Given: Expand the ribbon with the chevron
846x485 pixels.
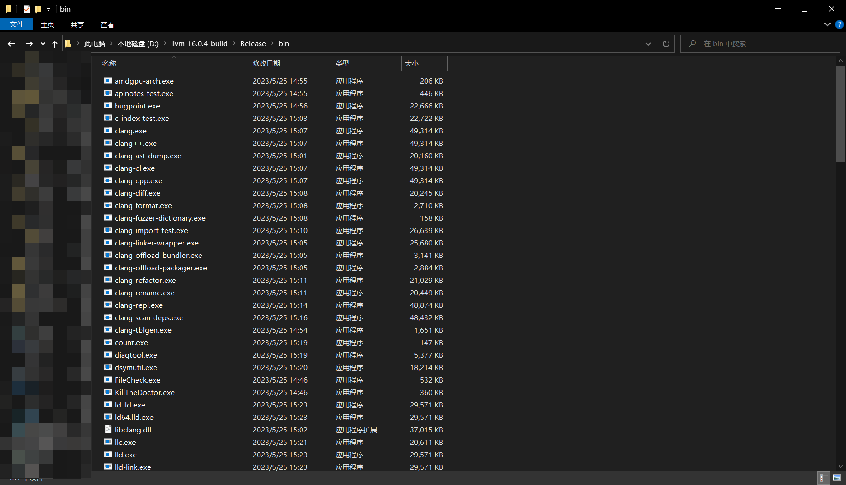Looking at the screenshot, I should [827, 24].
